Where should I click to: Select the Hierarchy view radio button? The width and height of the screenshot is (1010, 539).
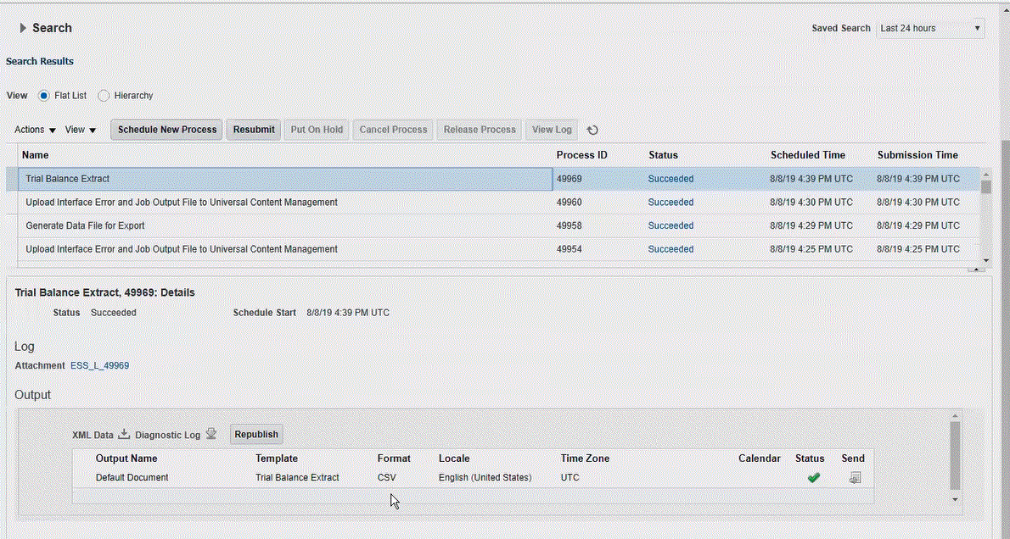point(104,96)
